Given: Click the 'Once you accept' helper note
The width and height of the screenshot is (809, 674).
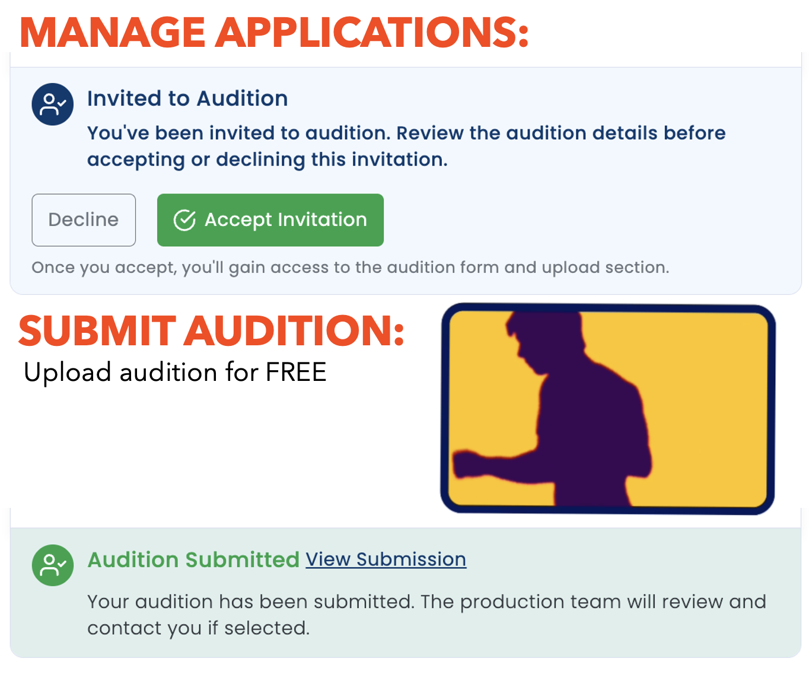Looking at the screenshot, I should [351, 268].
